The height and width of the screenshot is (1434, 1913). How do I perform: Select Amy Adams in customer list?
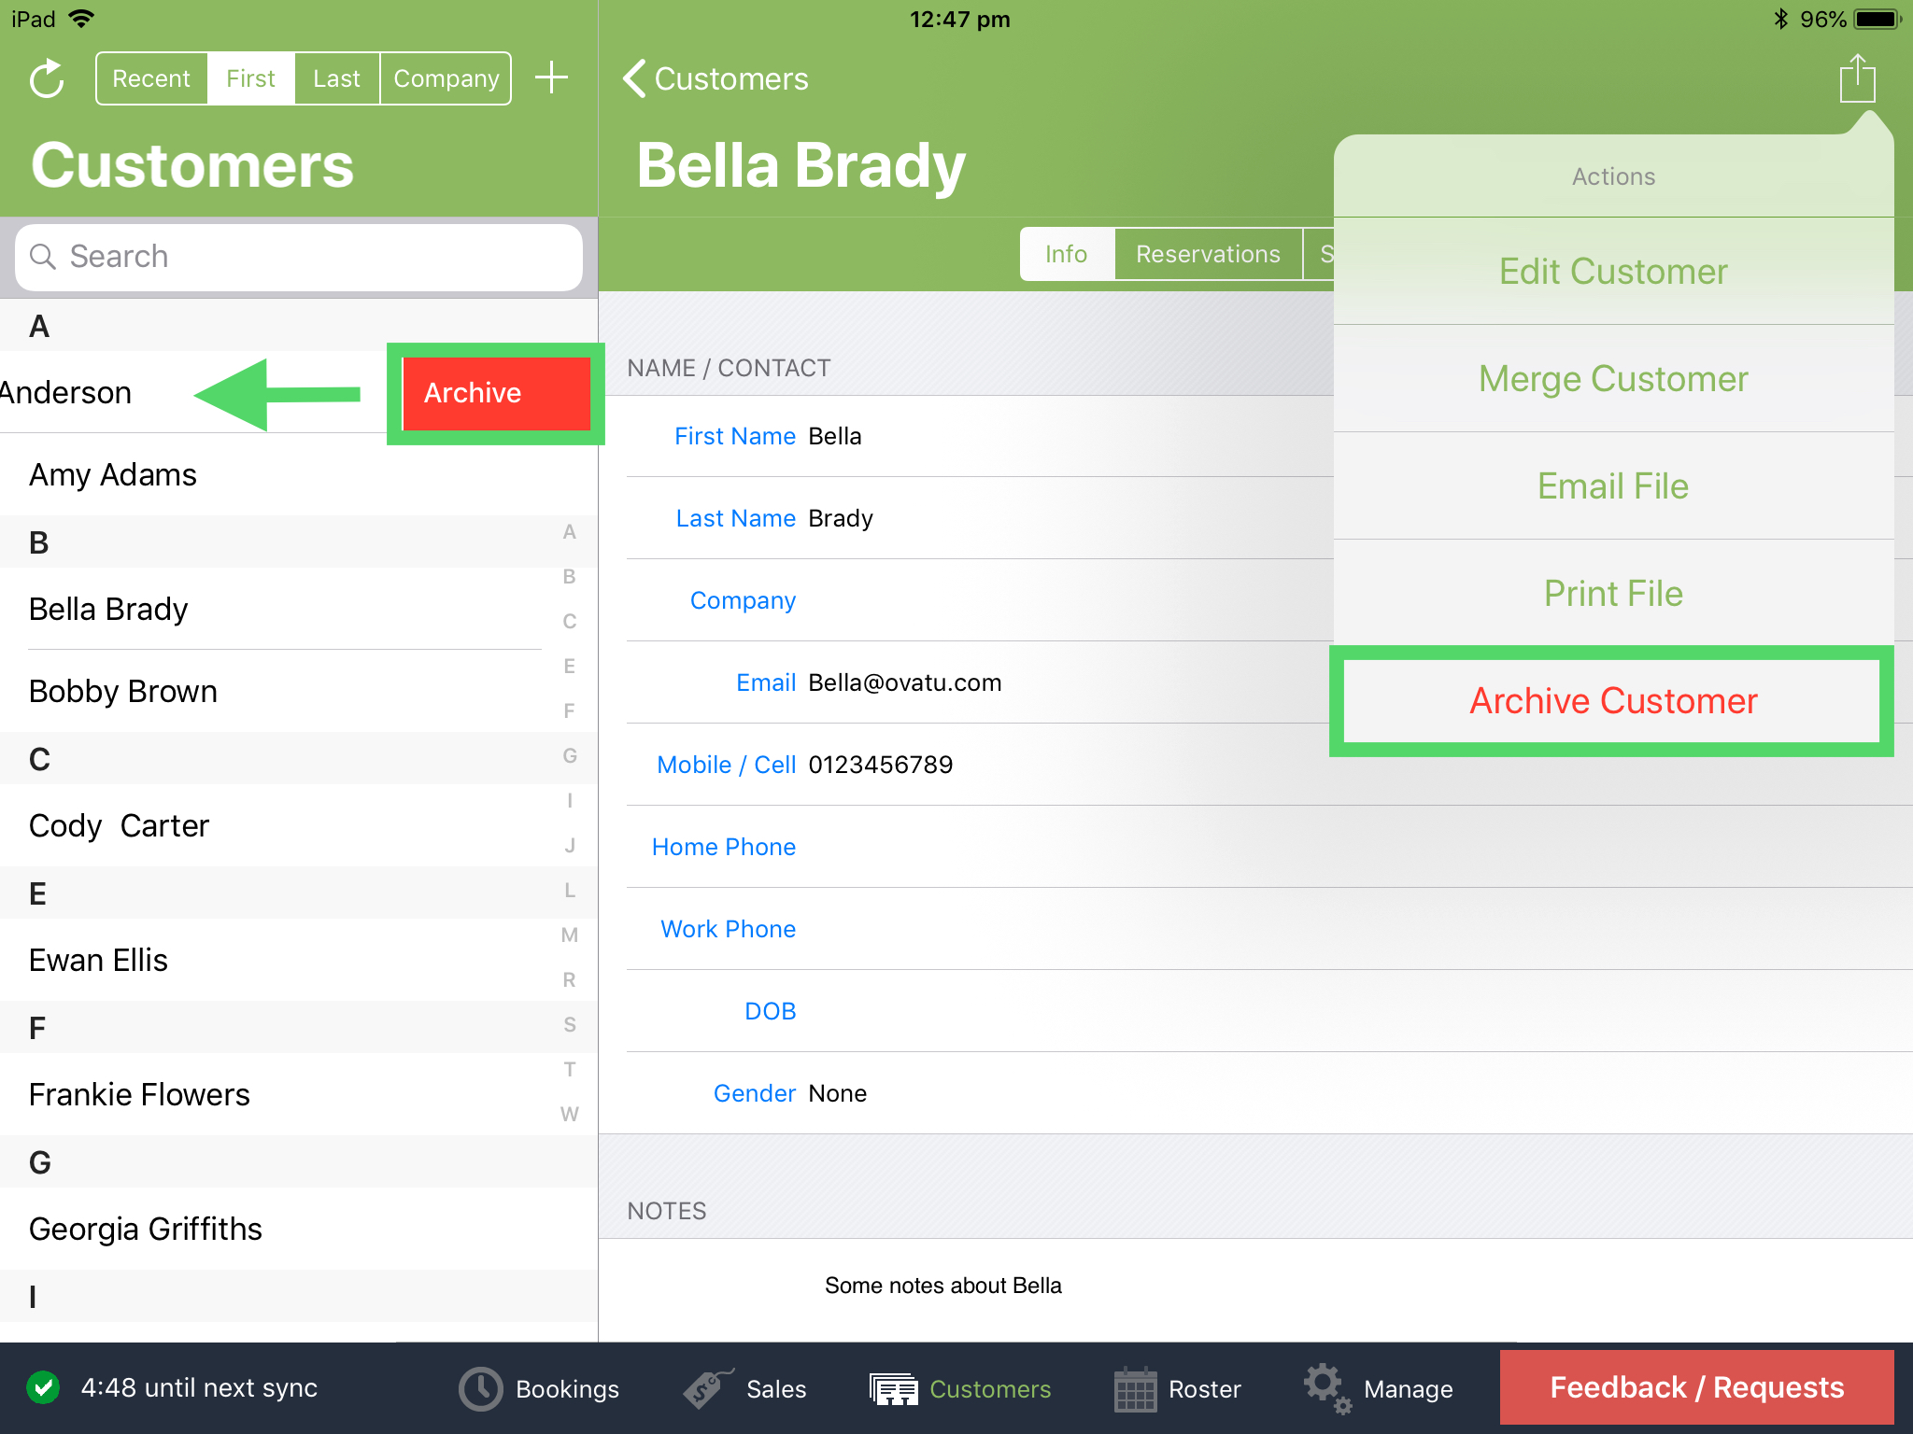[299, 474]
